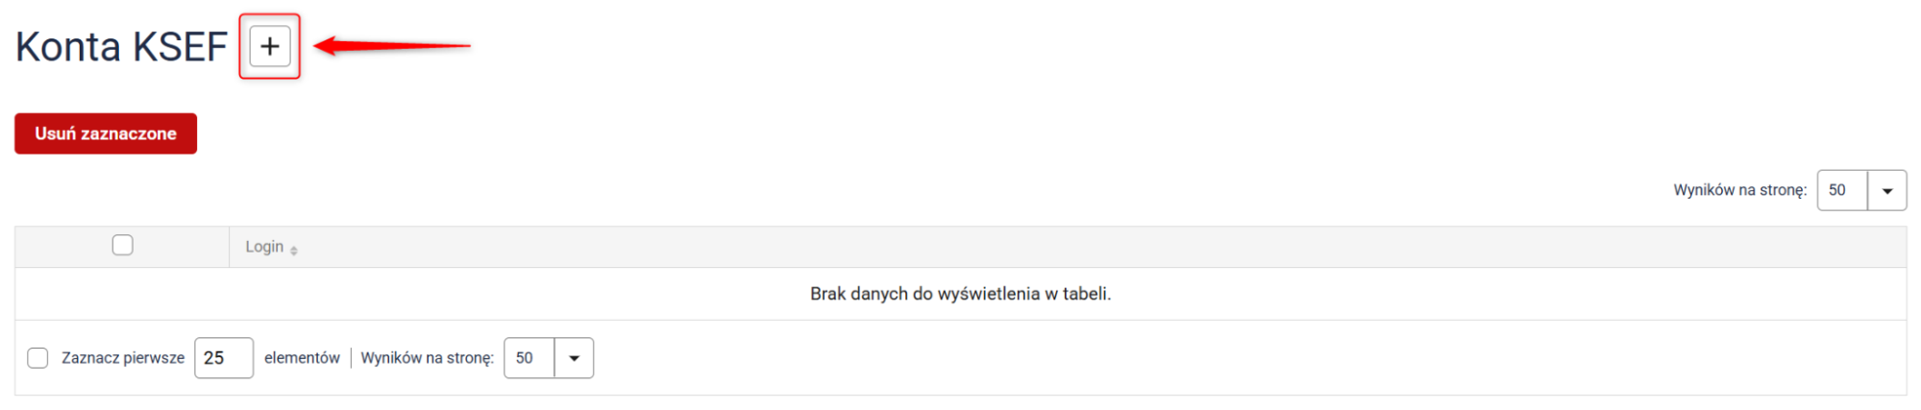Click the red arrow pointing at plus icon

[x=392, y=45]
